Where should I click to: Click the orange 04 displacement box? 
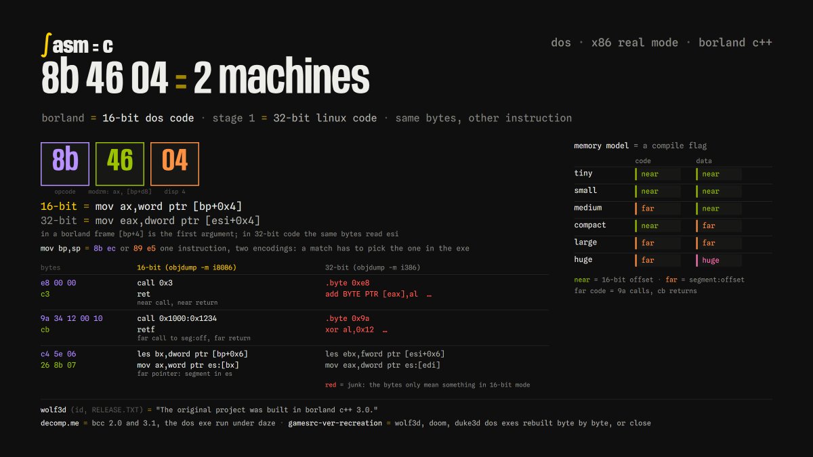click(x=174, y=164)
